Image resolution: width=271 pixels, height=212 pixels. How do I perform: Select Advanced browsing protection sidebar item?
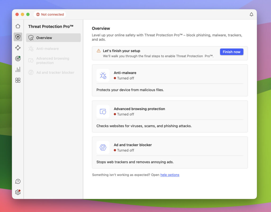pos(52,61)
